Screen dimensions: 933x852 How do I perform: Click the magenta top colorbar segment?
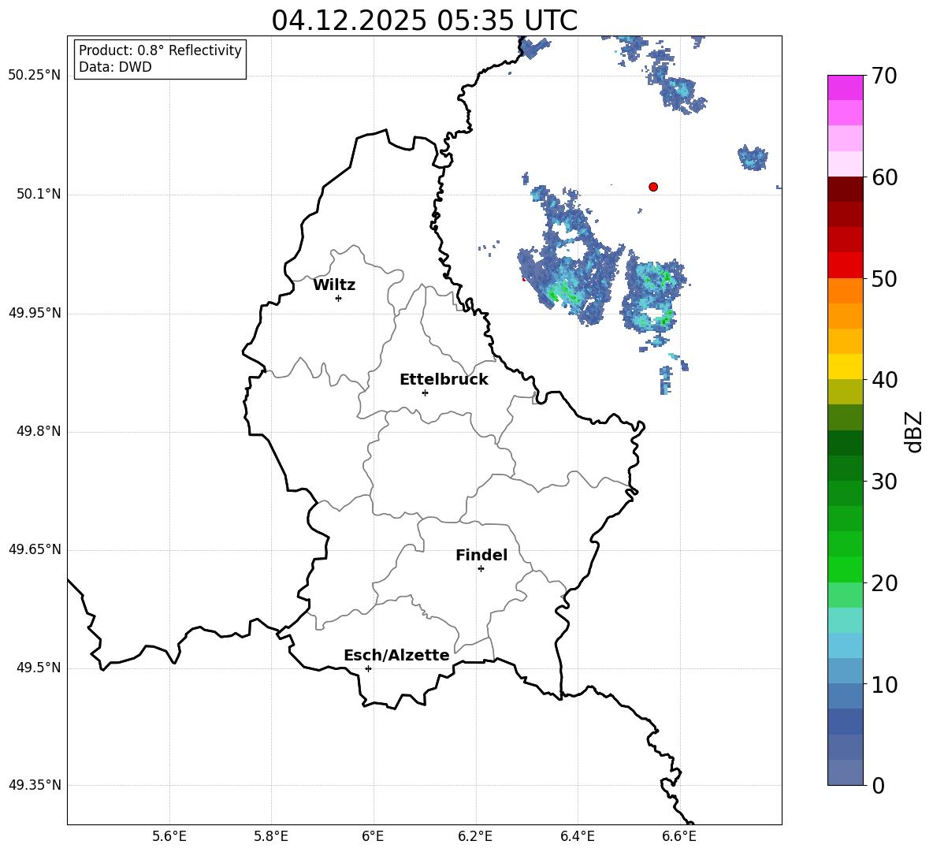tap(846, 87)
